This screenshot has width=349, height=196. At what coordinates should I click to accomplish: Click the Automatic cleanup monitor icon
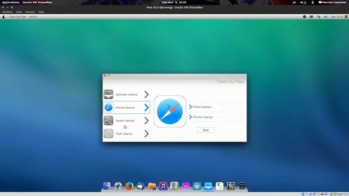coord(109,94)
